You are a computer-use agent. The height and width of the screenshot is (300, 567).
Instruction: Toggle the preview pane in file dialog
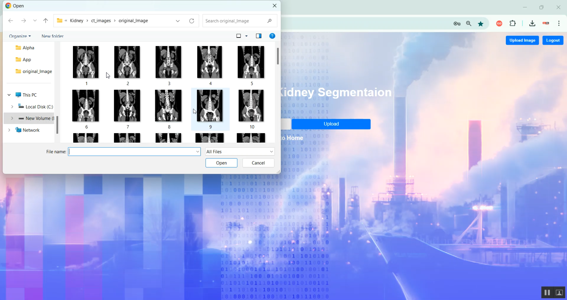point(259,36)
